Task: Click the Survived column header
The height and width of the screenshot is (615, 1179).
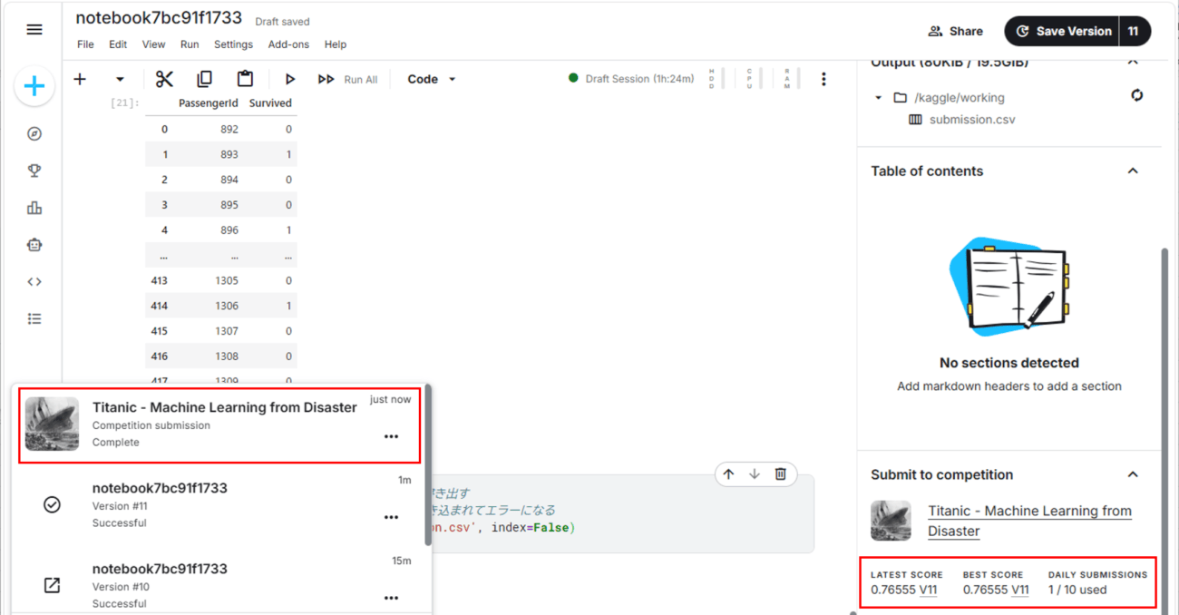Action: 270,103
